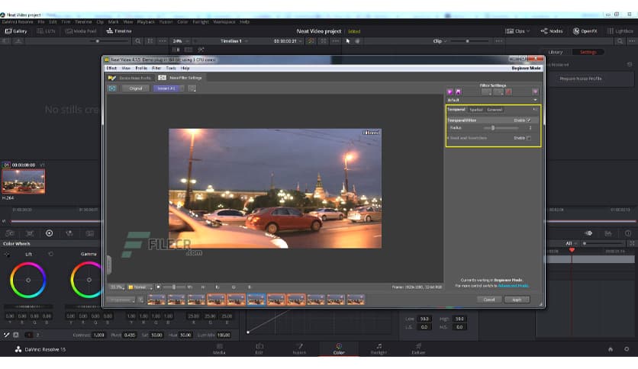Click the home icon at bottom right

(611, 349)
